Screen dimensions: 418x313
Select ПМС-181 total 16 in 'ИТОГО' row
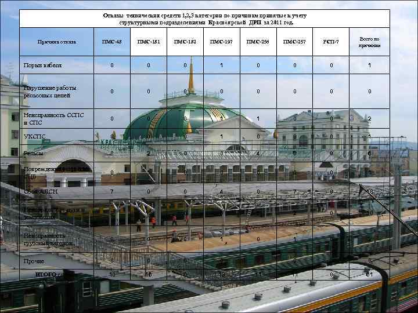tap(149, 274)
